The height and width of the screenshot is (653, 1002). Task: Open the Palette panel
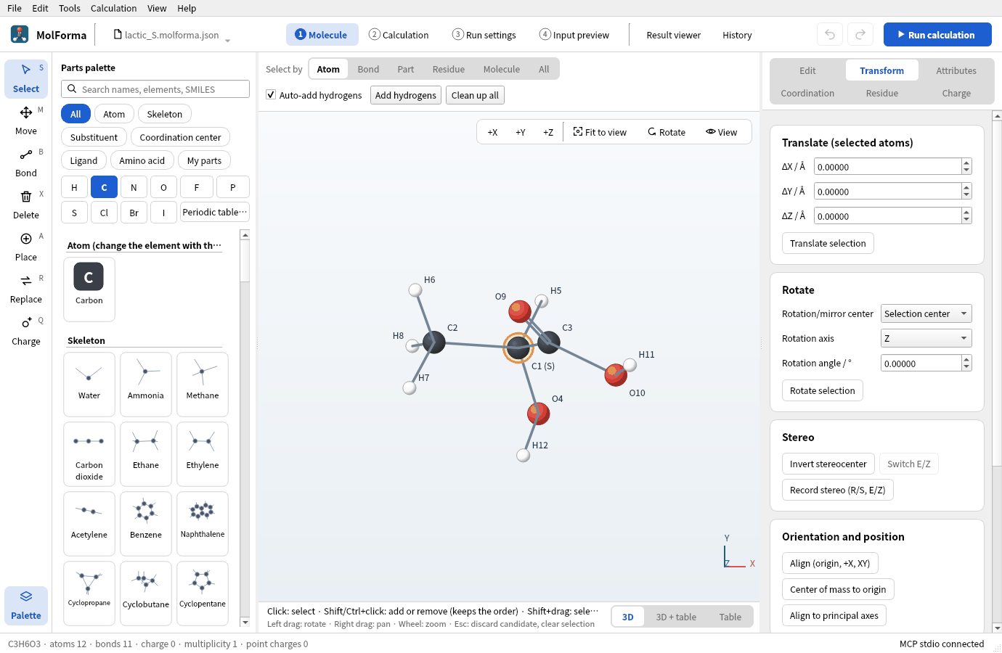point(26,605)
